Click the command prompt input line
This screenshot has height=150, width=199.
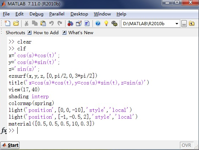101,131
